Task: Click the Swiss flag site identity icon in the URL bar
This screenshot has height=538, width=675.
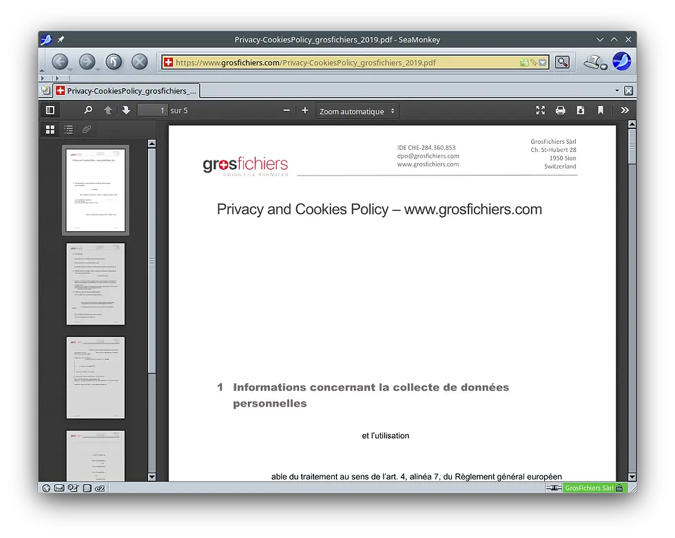Action: [168, 63]
